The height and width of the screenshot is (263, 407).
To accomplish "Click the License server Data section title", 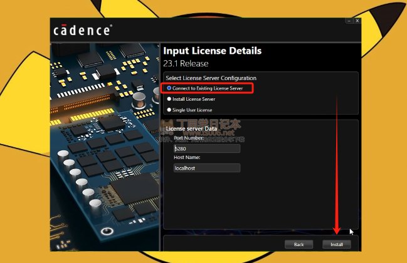I will [191, 129].
